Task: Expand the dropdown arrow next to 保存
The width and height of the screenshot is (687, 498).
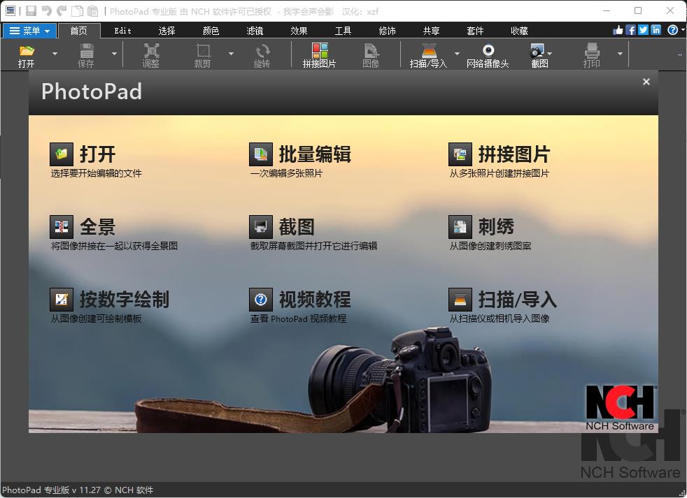Action: [114, 54]
